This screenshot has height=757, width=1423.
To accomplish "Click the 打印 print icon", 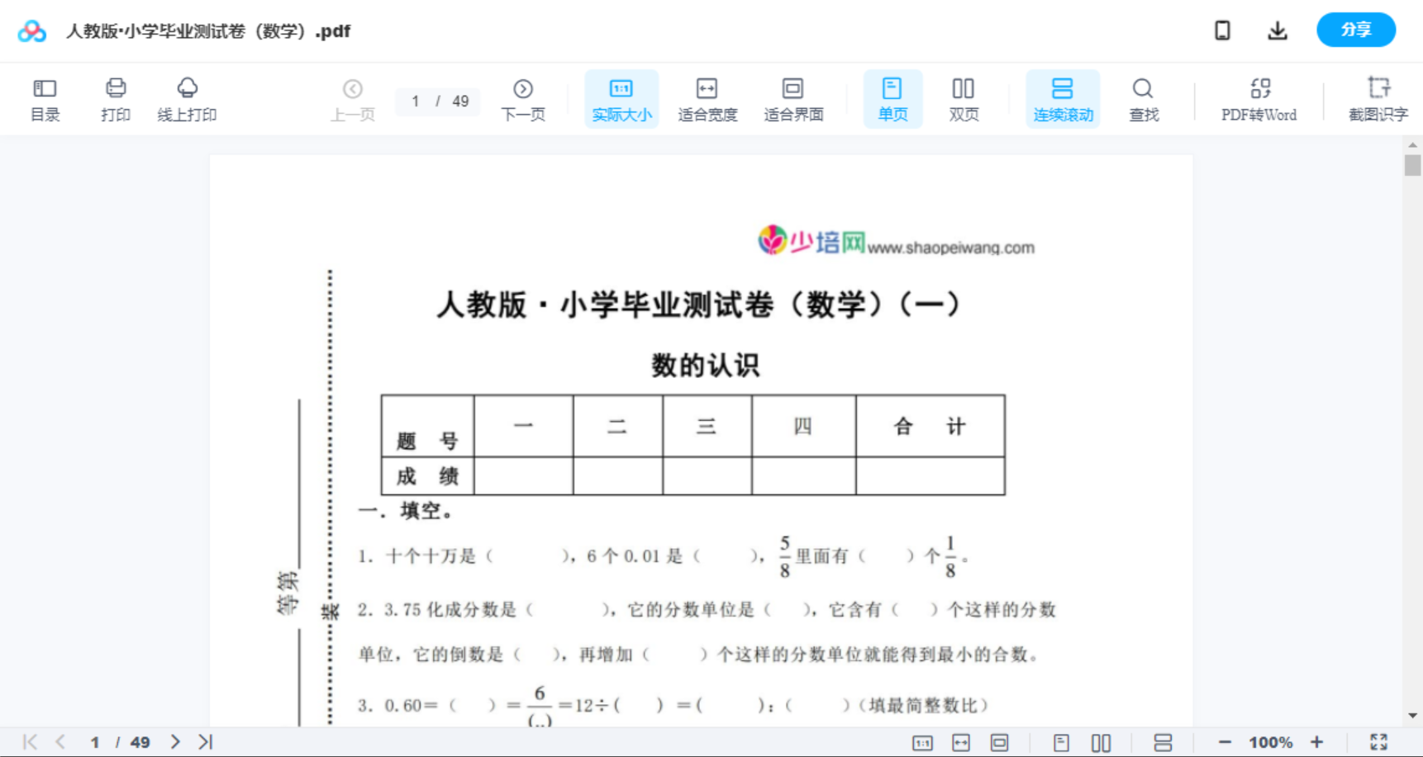I will tap(115, 99).
